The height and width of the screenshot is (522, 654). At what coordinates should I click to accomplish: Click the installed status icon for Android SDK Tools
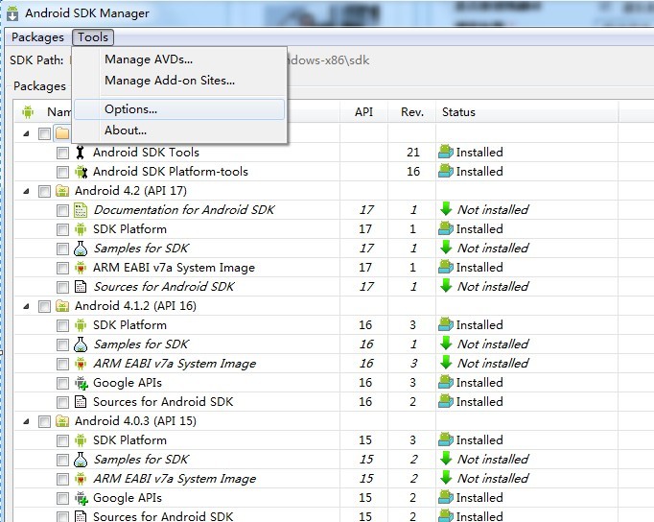[446, 152]
